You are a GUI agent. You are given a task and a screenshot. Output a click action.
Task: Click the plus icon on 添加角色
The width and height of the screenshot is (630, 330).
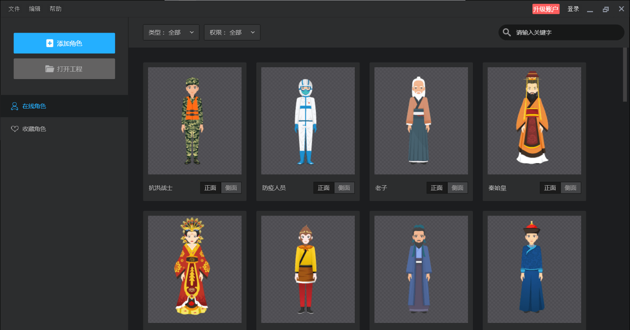pos(50,43)
